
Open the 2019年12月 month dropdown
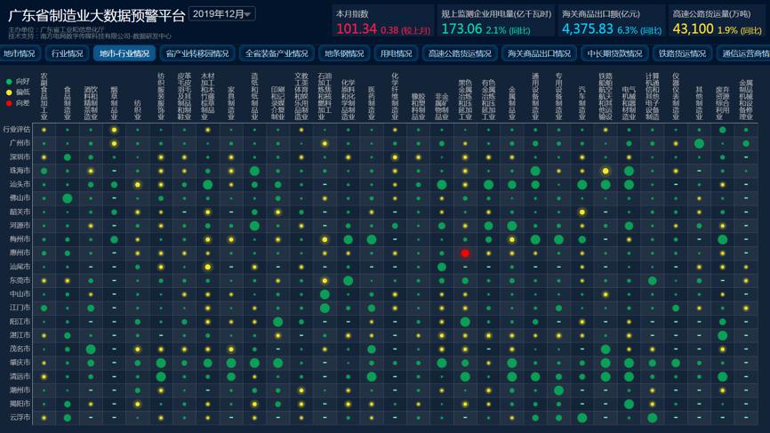(x=222, y=14)
